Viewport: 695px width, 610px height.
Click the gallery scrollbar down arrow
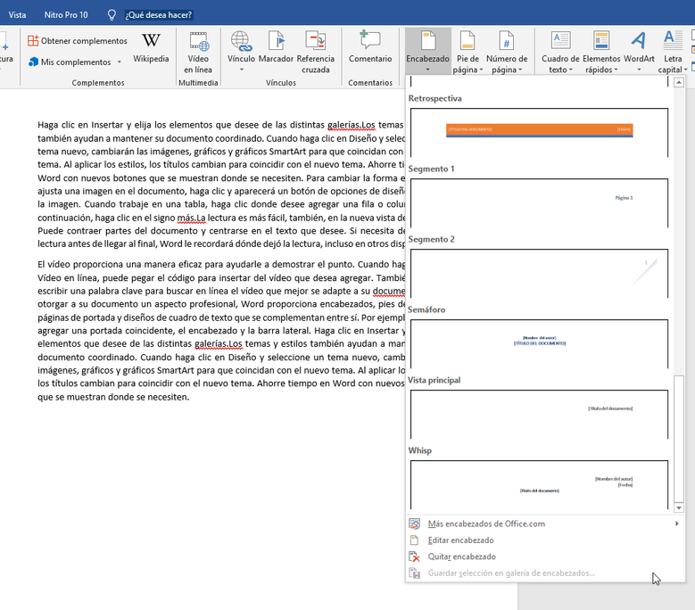tap(679, 507)
